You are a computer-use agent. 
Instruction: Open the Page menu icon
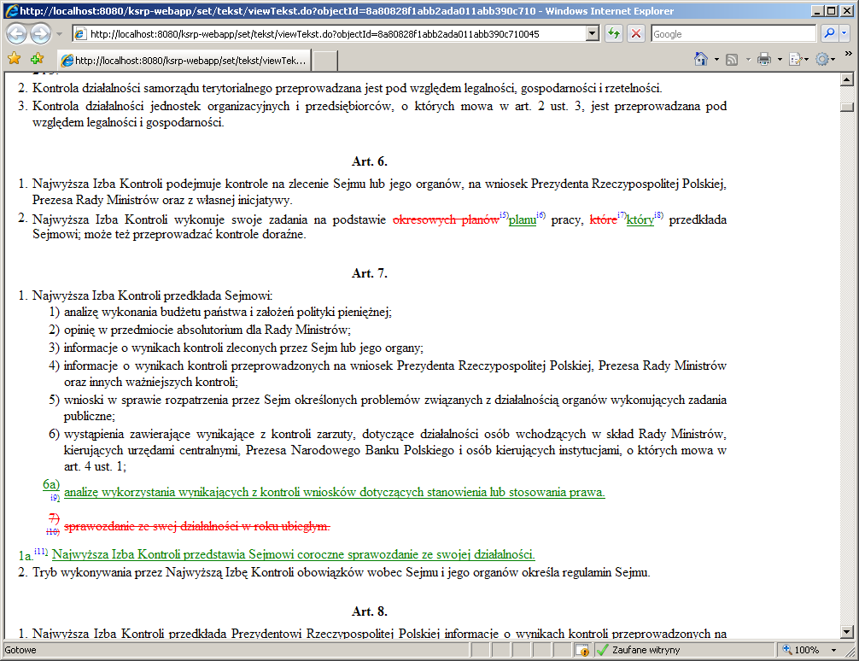click(x=798, y=59)
